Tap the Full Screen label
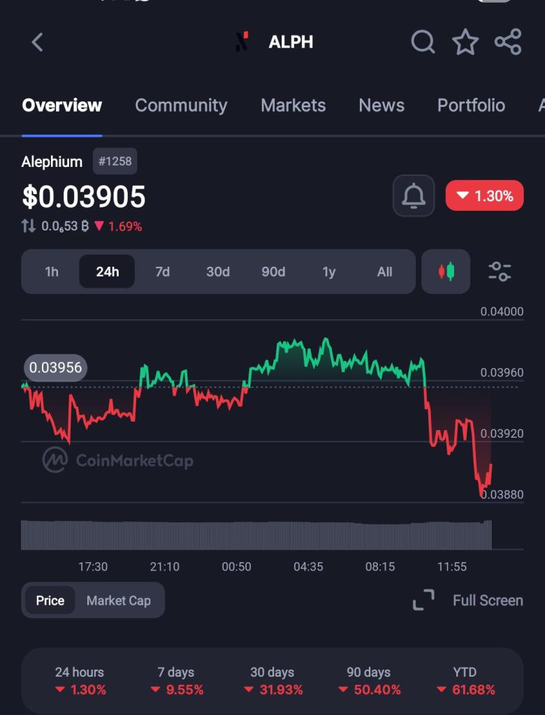 [x=488, y=600]
